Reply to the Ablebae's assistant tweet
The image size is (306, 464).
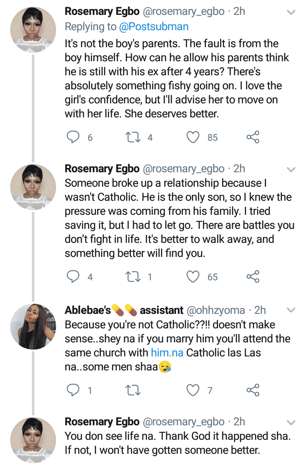pos(74,390)
